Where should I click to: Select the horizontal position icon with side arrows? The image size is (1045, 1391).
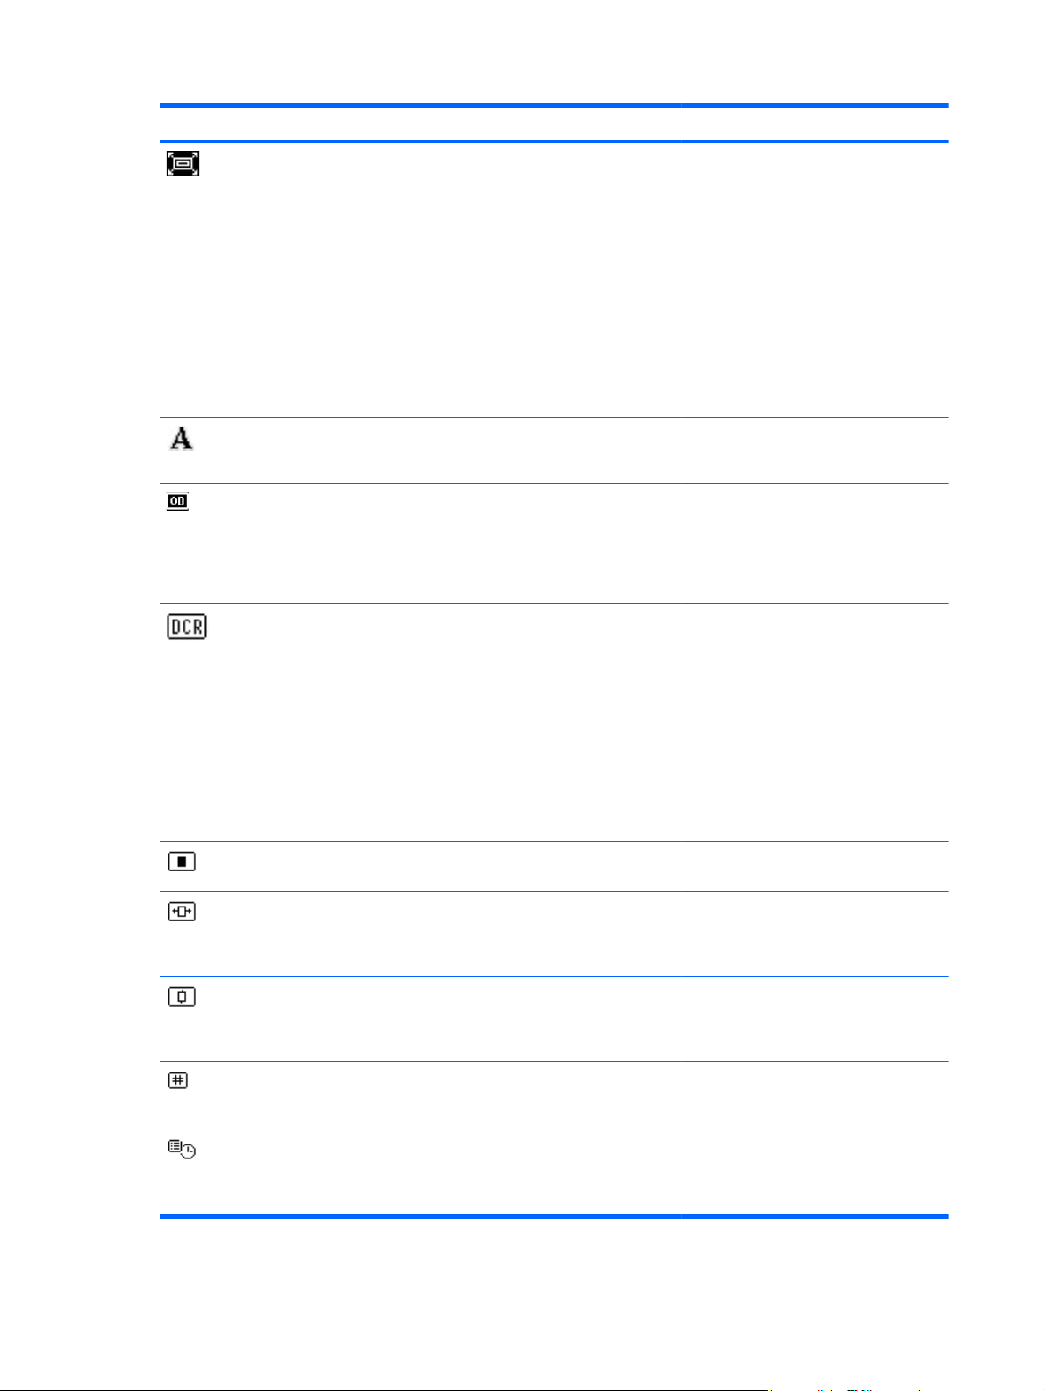(x=182, y=912)
